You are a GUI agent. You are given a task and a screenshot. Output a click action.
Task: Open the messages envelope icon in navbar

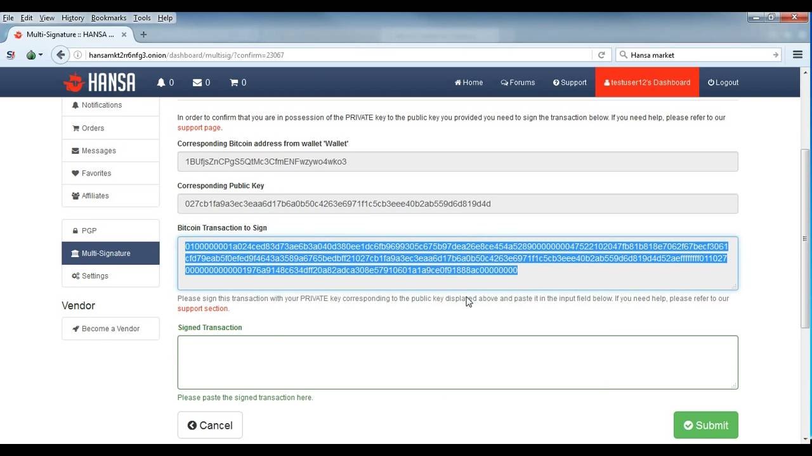pyautogui.click(x=197, y=82)
